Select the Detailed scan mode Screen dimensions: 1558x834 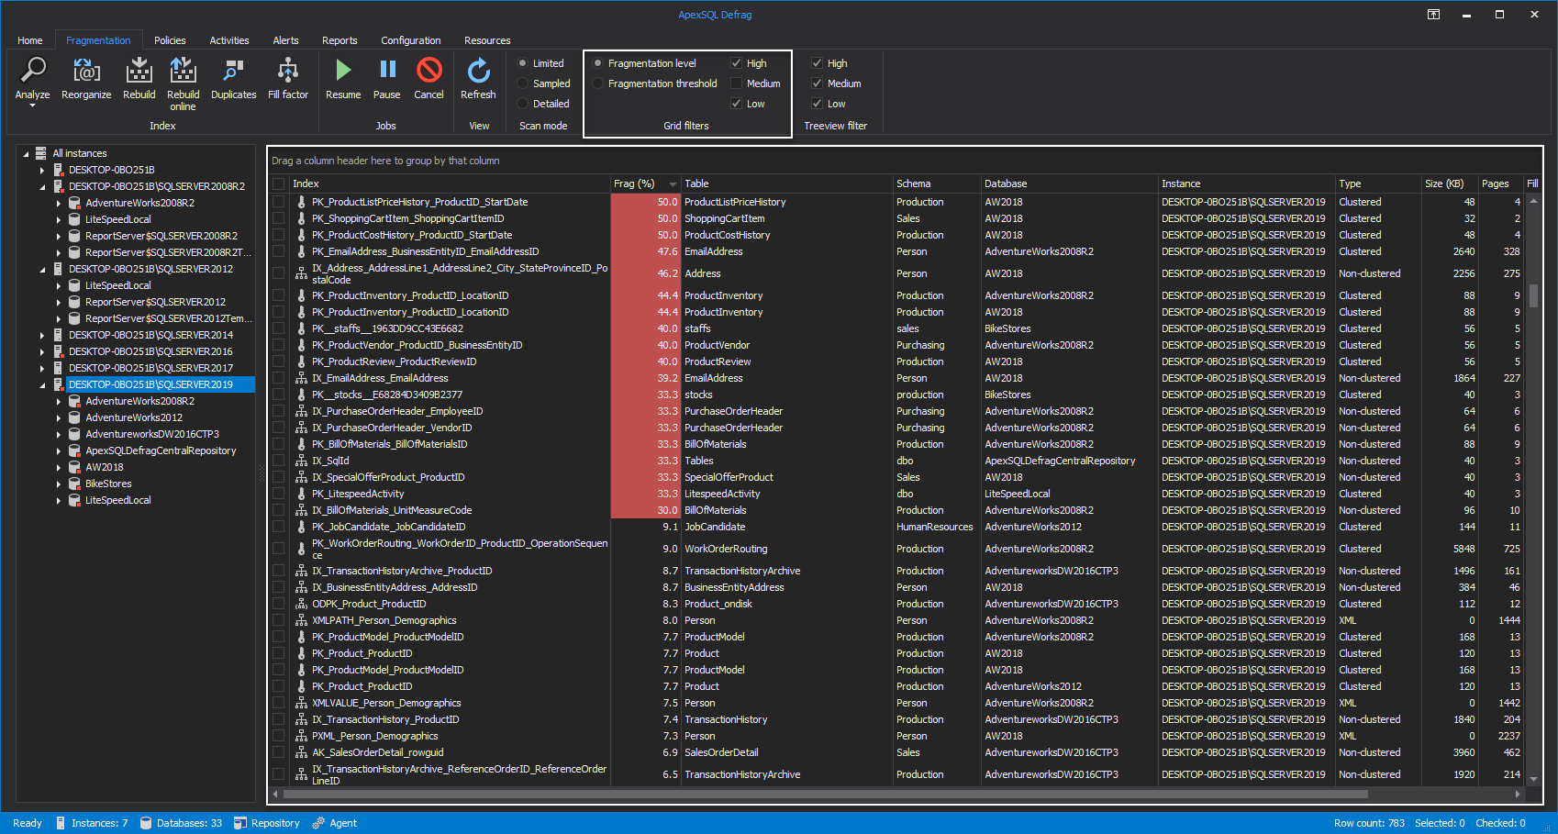click(x=523, y=104)
